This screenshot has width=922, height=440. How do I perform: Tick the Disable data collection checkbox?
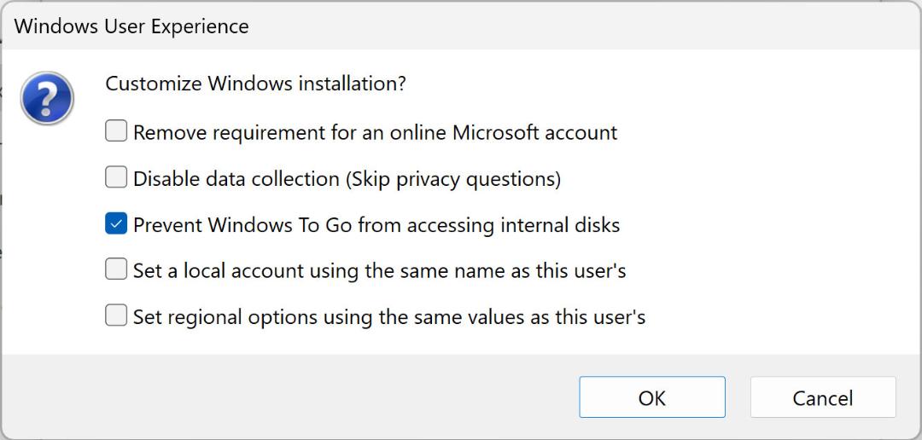click(116, 177)
